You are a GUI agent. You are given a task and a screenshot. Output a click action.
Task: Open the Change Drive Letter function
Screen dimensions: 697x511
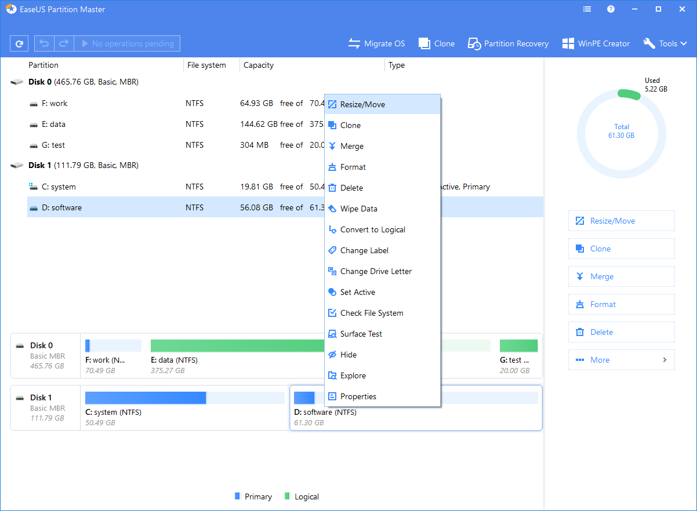370,271
